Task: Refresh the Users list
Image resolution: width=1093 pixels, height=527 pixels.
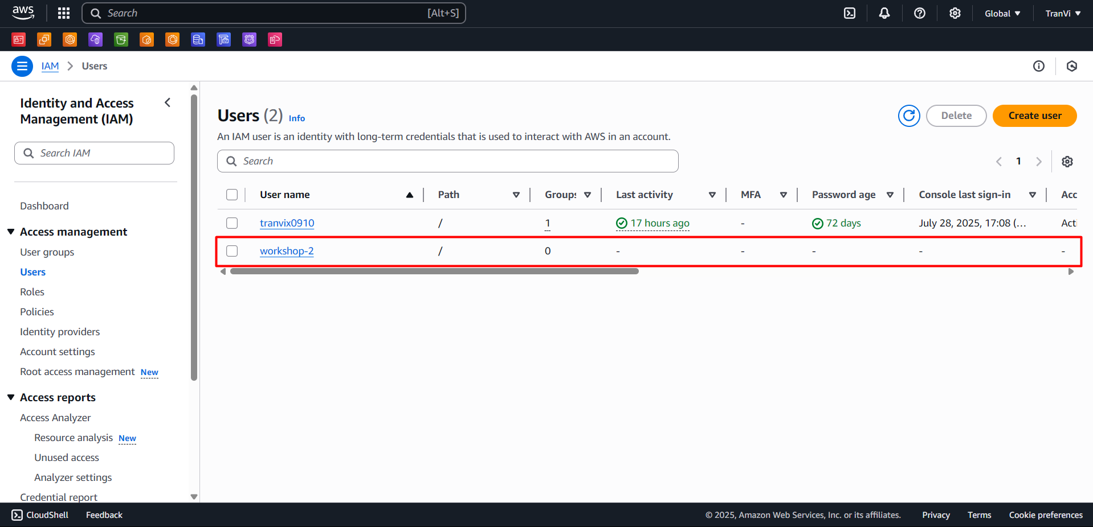Action: 909,116
